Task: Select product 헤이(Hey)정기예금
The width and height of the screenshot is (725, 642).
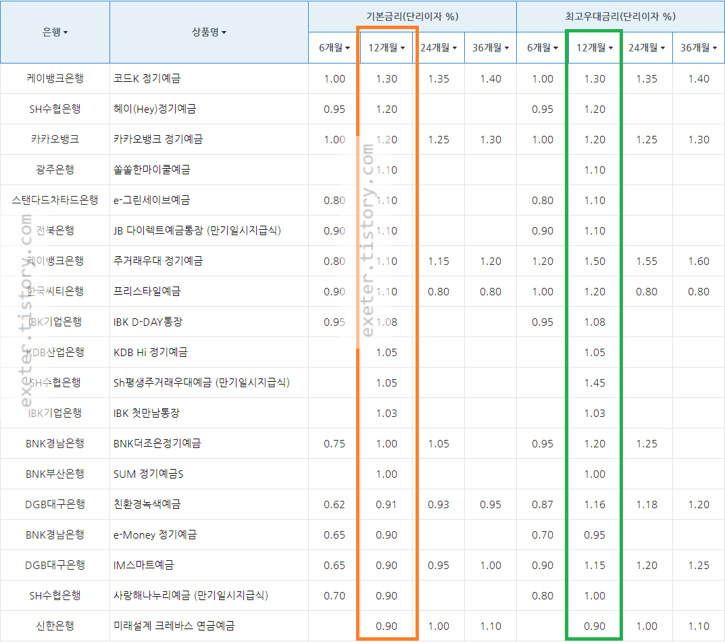Action: tap(155, 109)
